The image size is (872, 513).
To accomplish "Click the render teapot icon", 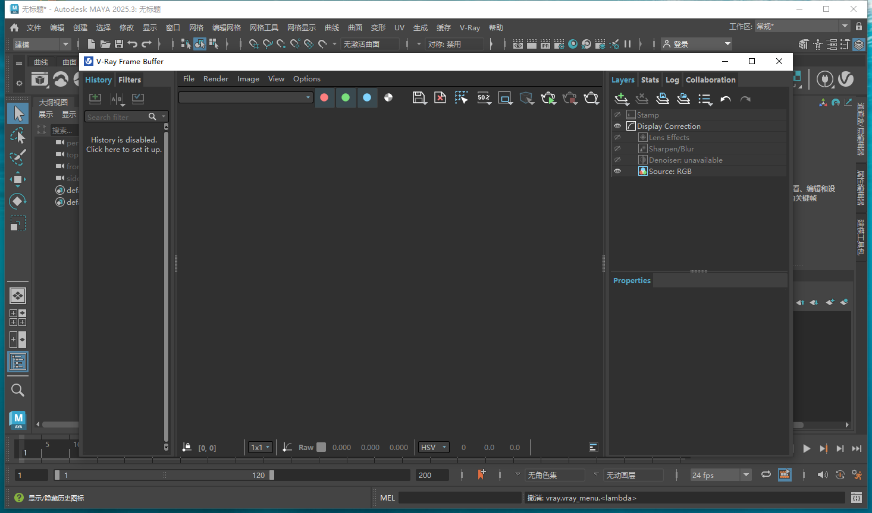I will 591,98.
